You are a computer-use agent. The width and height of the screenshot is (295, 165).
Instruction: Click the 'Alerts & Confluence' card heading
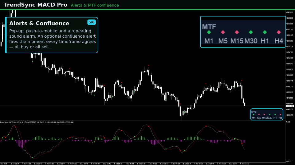[39, 23]
